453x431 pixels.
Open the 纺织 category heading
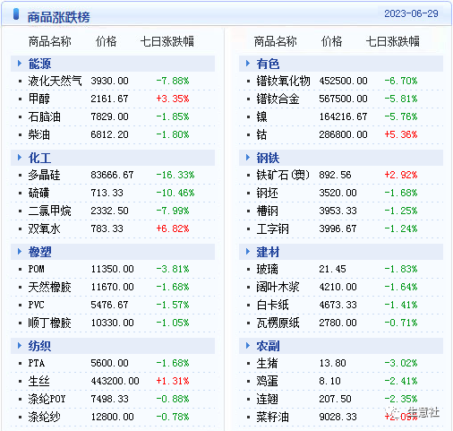(x=39, y=346)
